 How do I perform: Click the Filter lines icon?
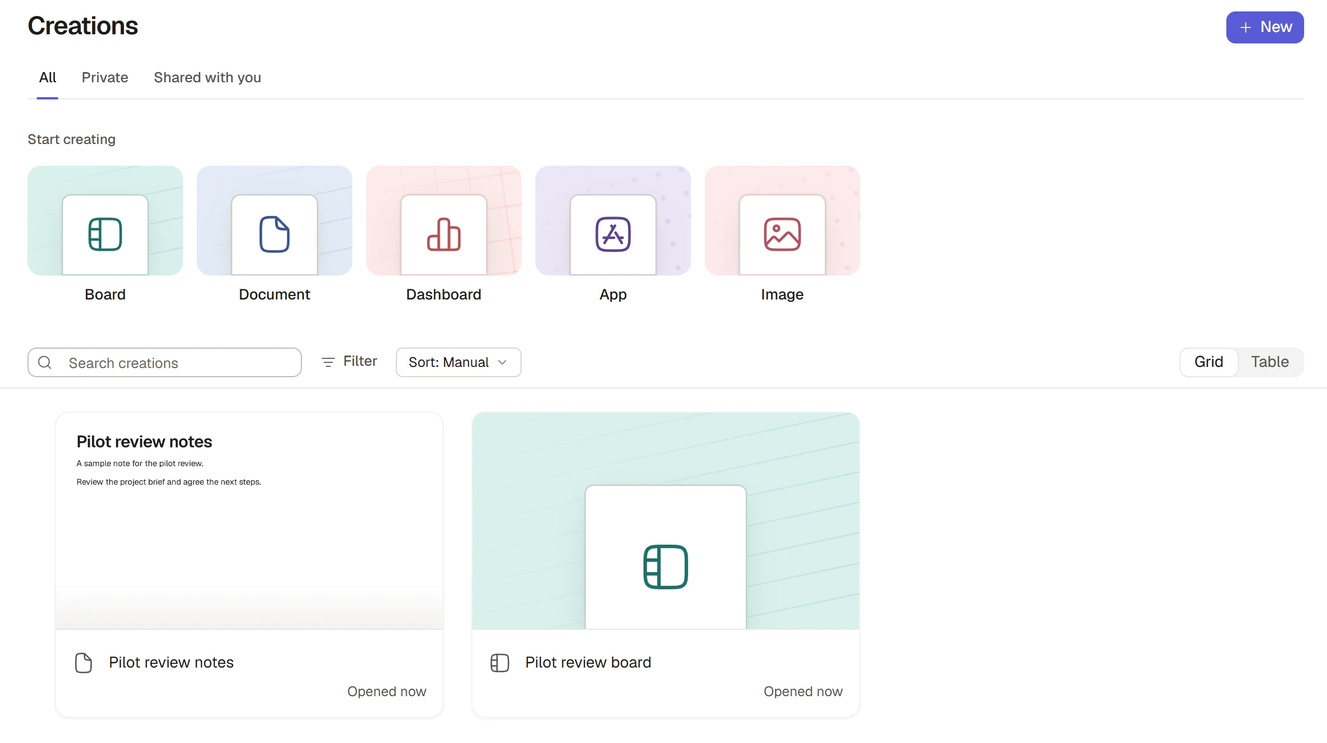click(x=328, y=362)
